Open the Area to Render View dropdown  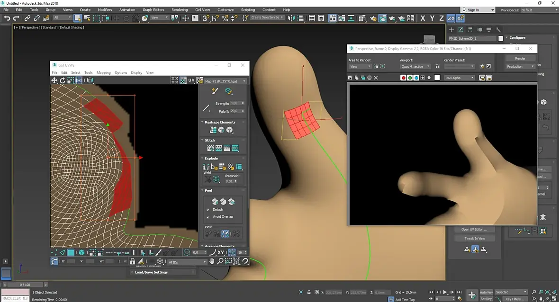360,66
